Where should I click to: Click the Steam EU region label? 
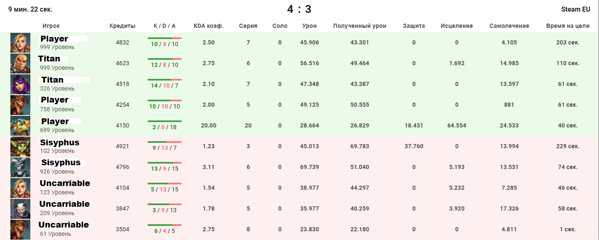click(575, 9)
